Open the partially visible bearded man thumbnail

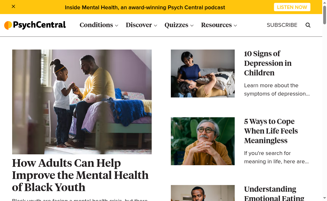click(x=203, y=193)
